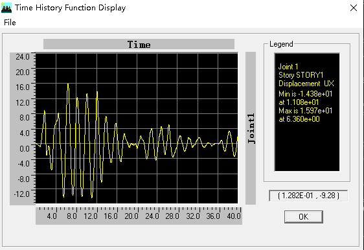Click the vertical Joint1 axis label
Screen dimensions: 364x250
point(251,128)
